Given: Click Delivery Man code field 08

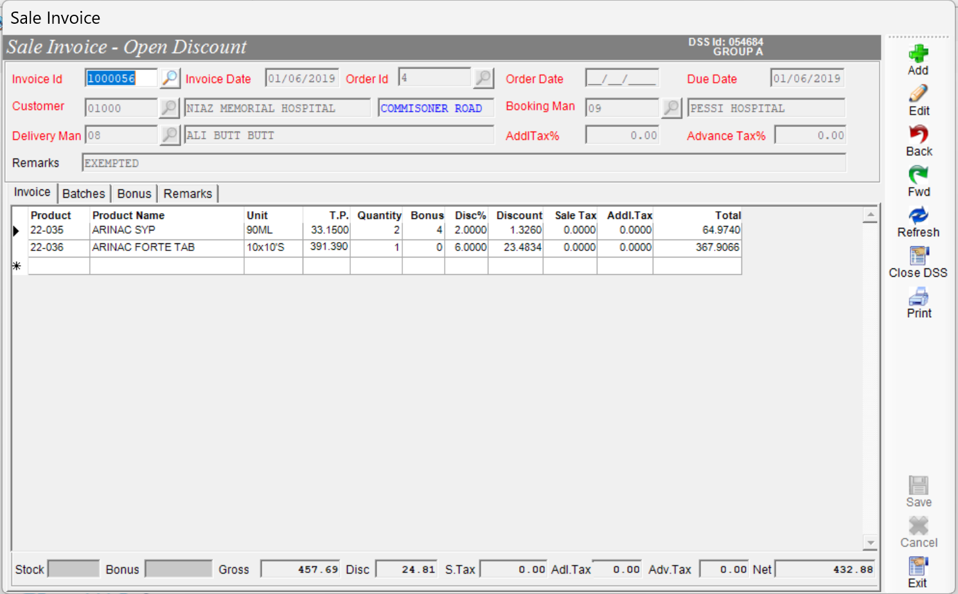Looking at the screenshot, I should click(x=121, y=135).
